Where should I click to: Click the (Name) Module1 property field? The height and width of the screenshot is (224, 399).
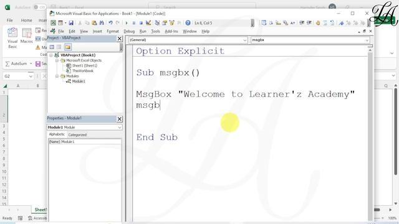(85, 142)
